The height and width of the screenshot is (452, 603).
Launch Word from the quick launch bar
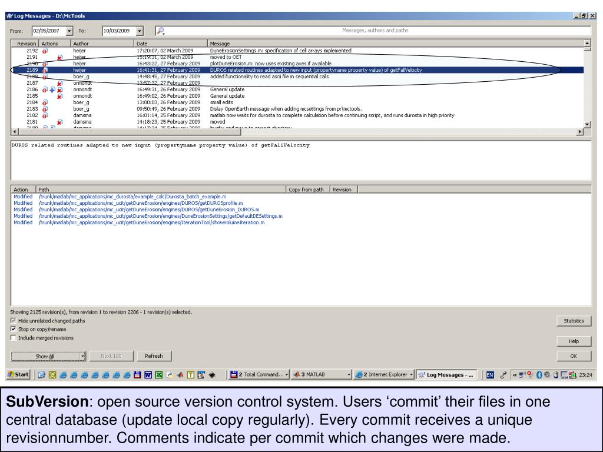148,375
